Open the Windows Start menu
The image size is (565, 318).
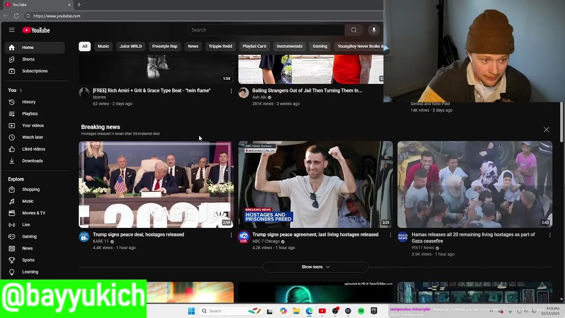pyautogui.click(x=191, y=311)
